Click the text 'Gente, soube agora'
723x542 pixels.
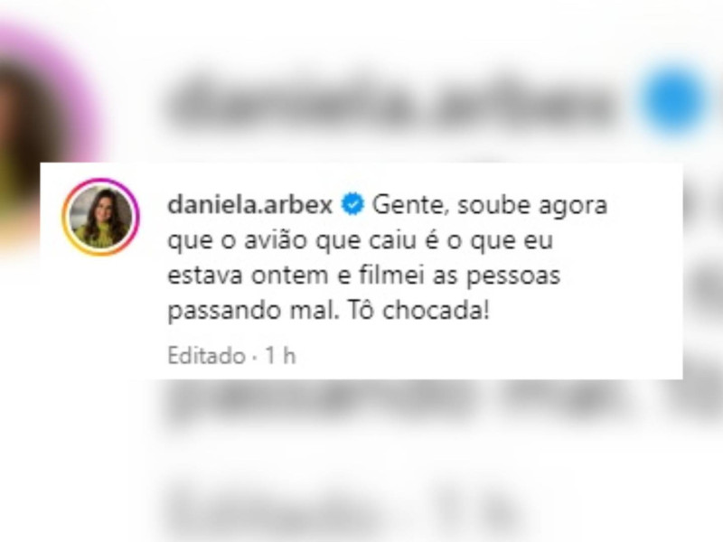click(490, 205)
